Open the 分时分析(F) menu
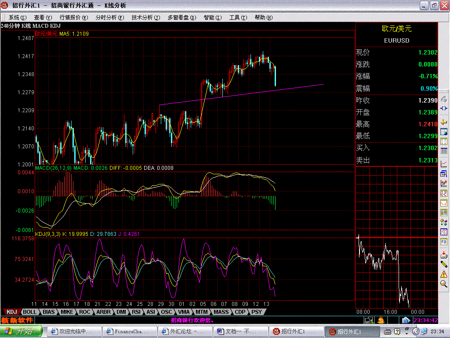Viewport: 450px width, 338px height. coord(109,18)
